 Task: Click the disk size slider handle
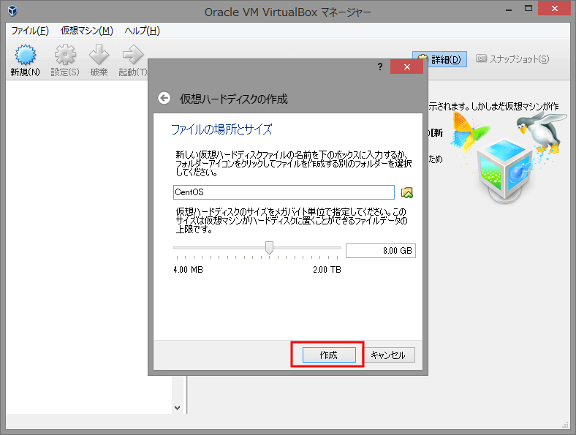[269, 248]
